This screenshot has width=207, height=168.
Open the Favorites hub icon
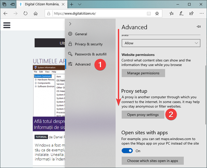pos(172,13)
